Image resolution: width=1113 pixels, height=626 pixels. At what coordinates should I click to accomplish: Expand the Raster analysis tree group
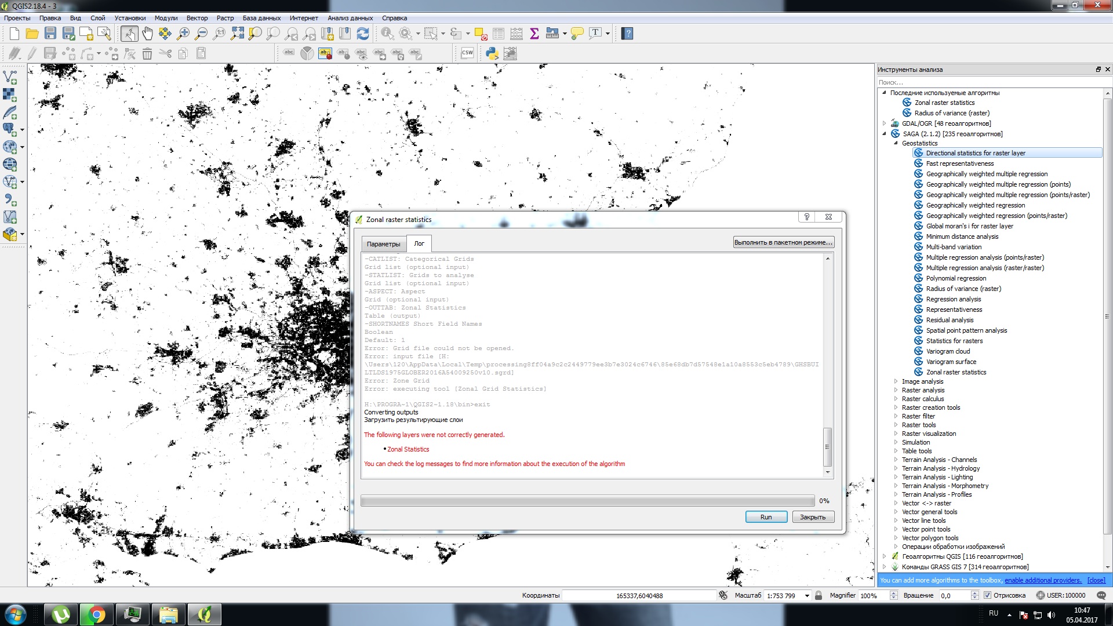pyautogui.click(x=896, y=390)
